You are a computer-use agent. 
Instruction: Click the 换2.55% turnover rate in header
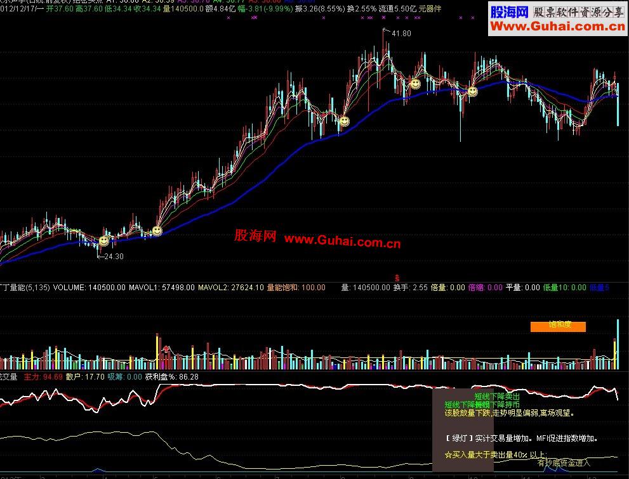click(x=362, y=8)
